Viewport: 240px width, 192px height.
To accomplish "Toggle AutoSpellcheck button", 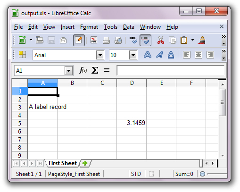I will [x=145, y=40].
